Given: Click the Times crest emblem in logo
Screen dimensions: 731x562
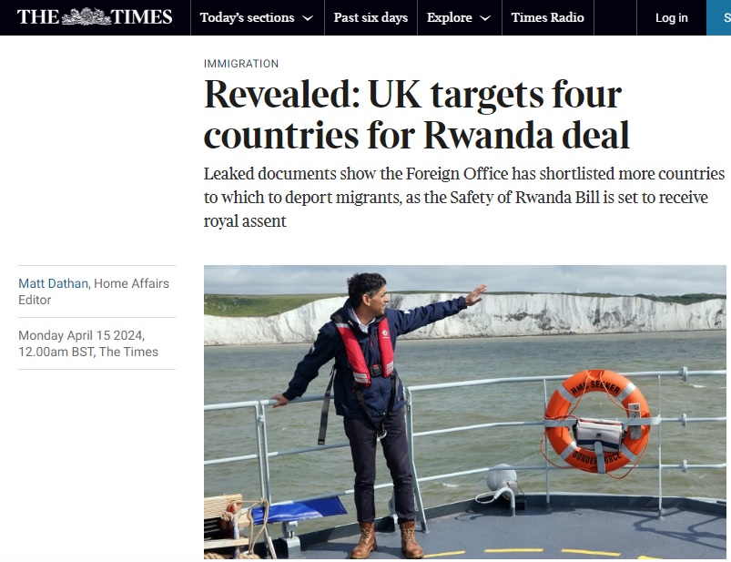Looking at the screenshot, I should point(86,16).
